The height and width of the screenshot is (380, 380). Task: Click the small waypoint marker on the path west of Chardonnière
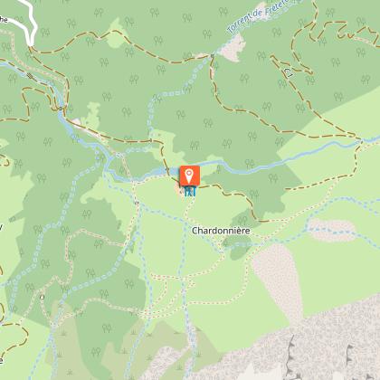(137, 203)
